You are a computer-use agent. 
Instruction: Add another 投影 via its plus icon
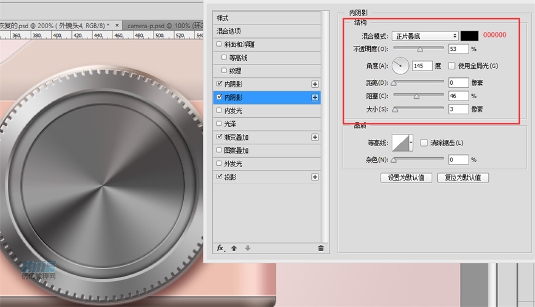(315, 177)
